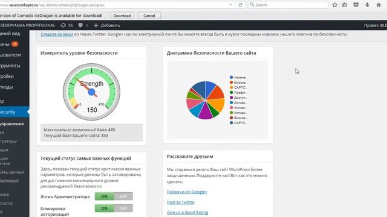Click the Strength security gauge
This screenshot has height=217, width=387.
tap(91, 92)
